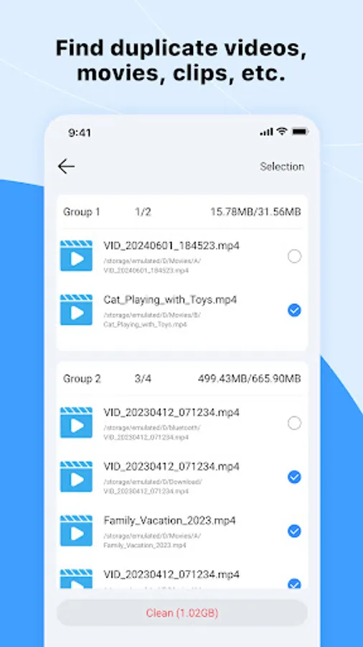
Task: Open file name VID_20240601_184523.mp4
Action: (171, 246)
